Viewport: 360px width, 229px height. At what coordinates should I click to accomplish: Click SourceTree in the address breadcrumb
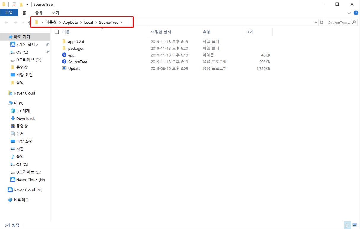point(109,23)
